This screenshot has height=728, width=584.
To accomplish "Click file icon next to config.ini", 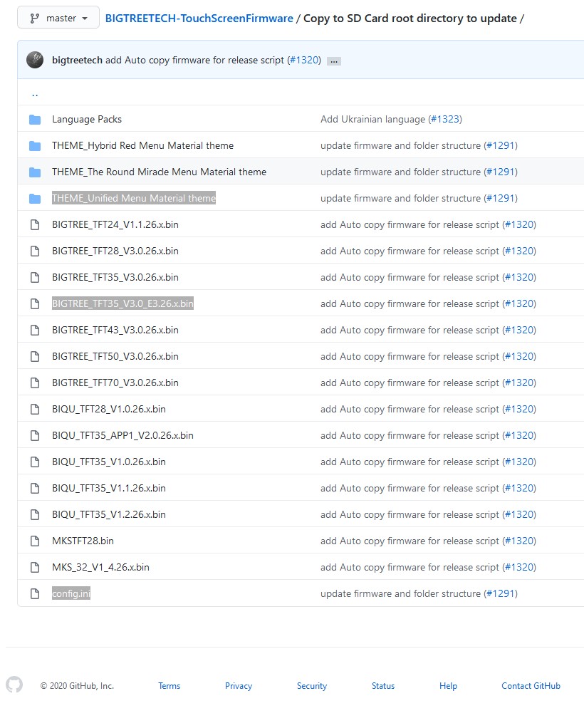I will [x=35, y=594].
